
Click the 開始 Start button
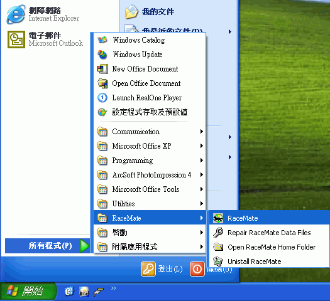pyautogui.click(x=28, y=292)
